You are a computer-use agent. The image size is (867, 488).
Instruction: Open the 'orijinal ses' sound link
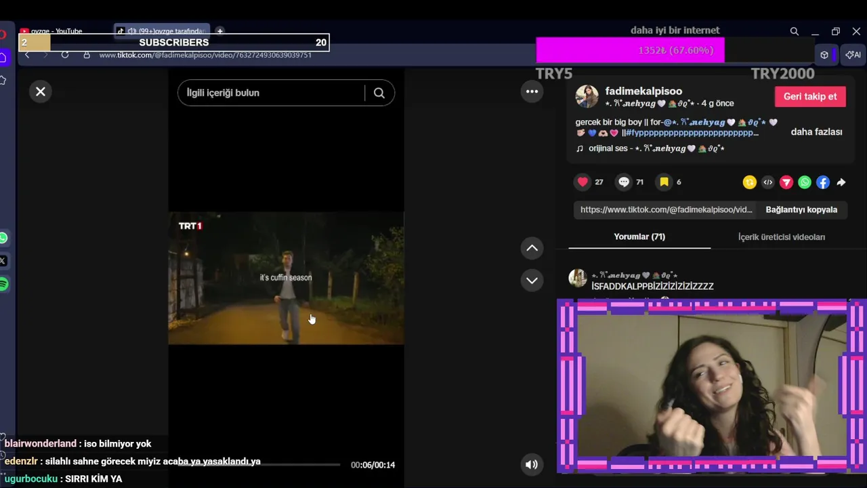pyautogui.click(x=656, y=148)
